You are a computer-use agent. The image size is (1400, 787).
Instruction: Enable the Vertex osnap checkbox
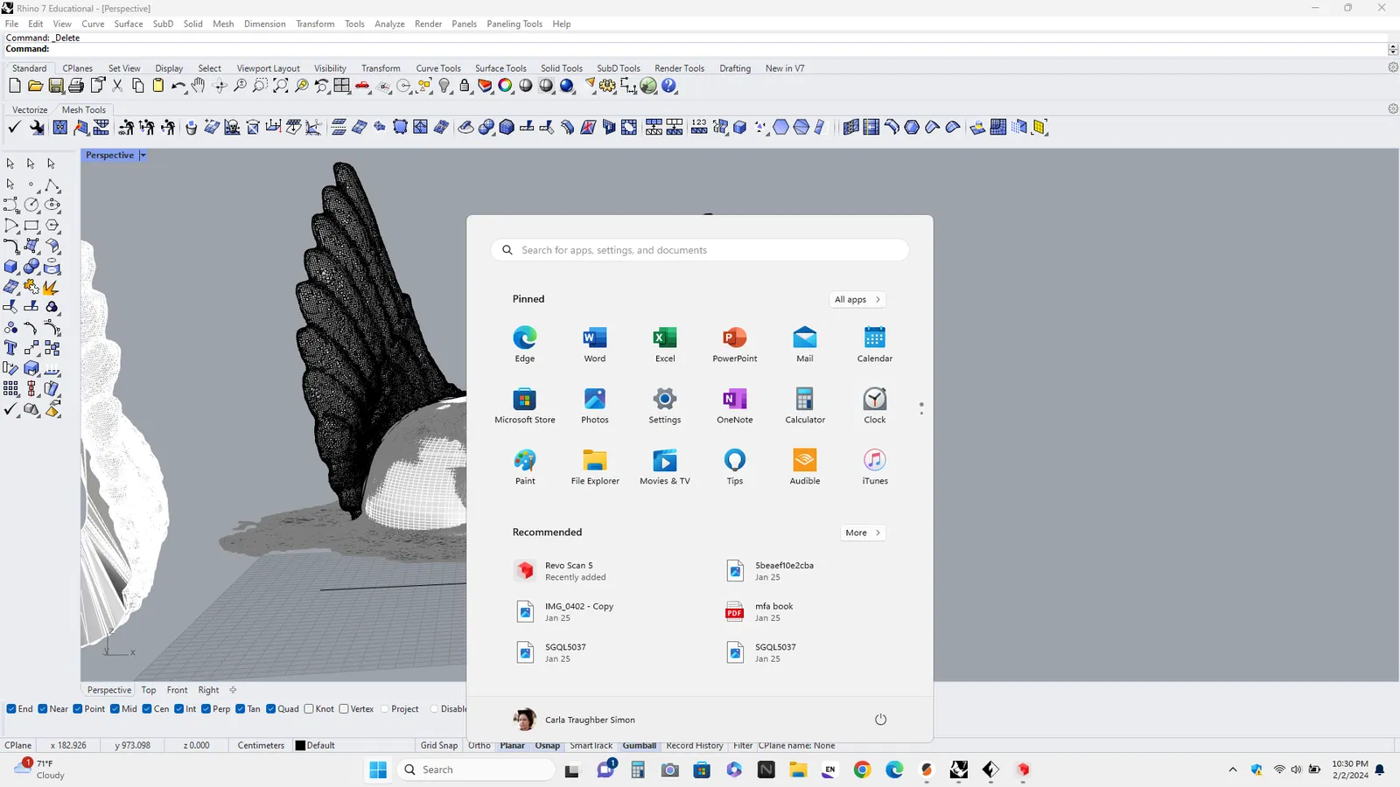(344, 709)
